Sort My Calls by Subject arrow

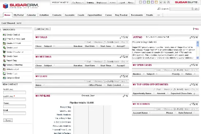(54, 46)
